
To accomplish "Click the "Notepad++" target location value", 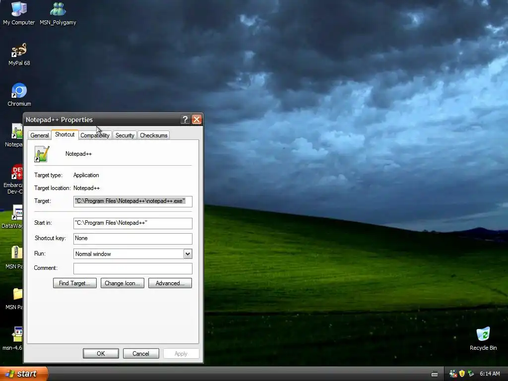I will click(86, 188).
